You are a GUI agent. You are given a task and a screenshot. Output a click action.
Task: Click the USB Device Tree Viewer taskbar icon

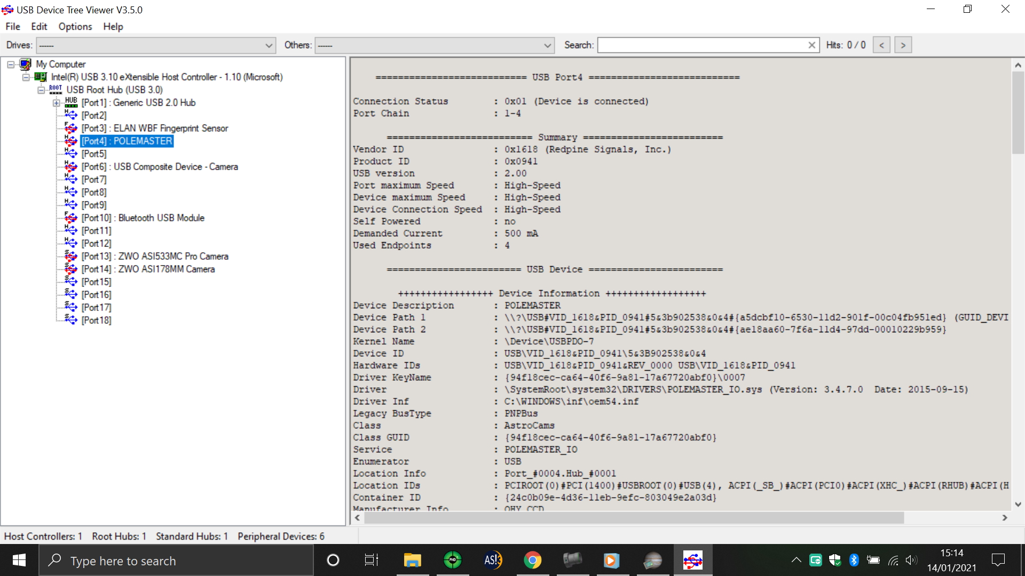point(693,560)
